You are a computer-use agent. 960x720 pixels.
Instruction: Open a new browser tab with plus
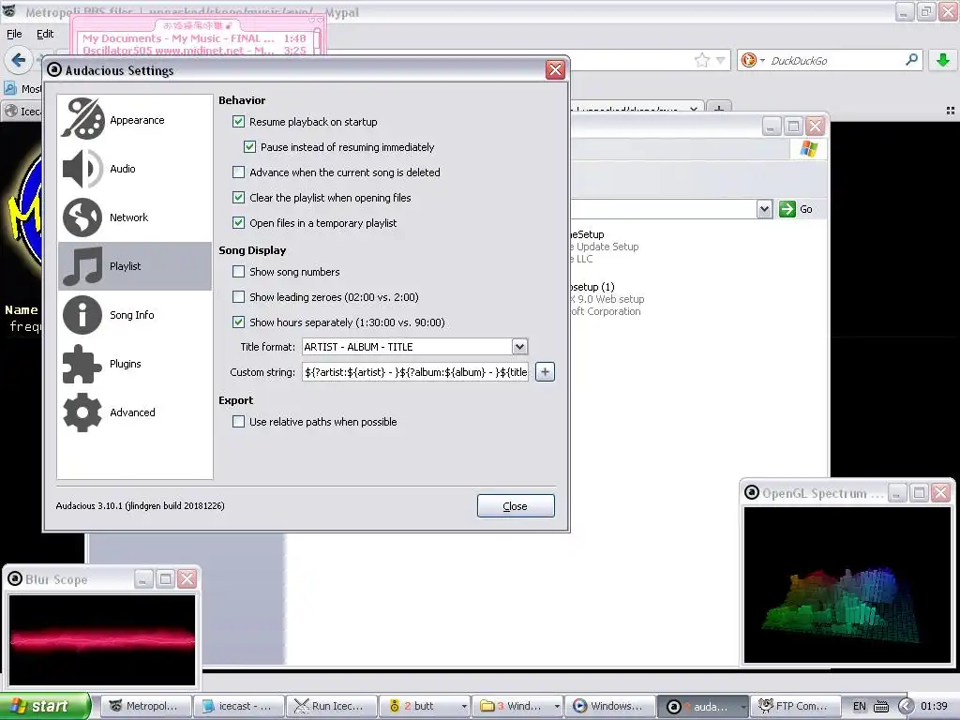719,109
